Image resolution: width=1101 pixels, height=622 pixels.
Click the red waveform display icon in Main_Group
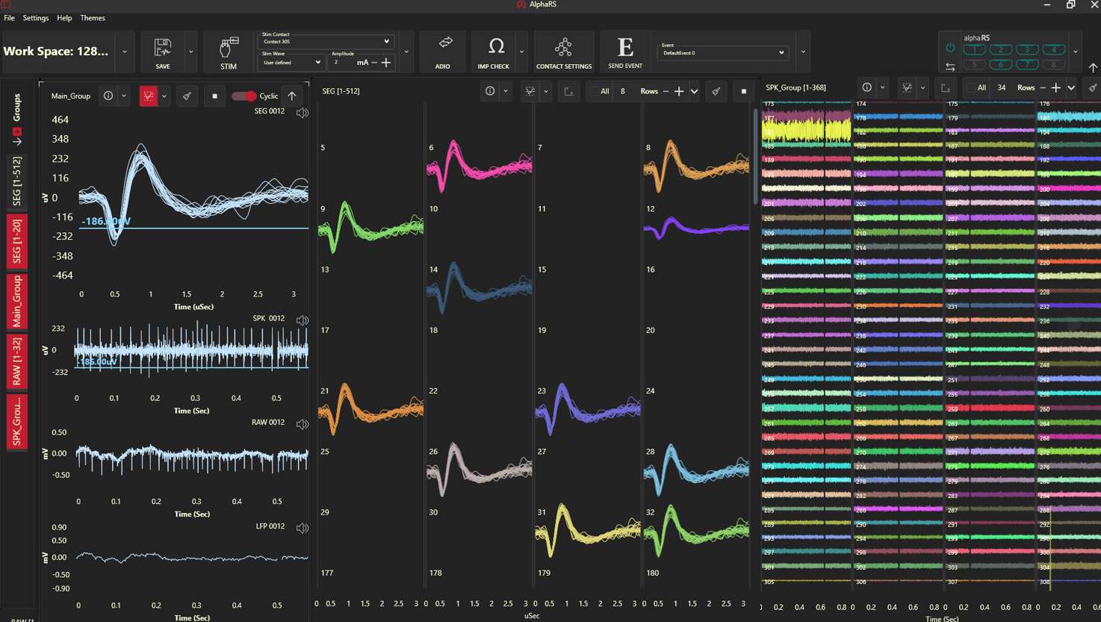(x=149, y=96)
